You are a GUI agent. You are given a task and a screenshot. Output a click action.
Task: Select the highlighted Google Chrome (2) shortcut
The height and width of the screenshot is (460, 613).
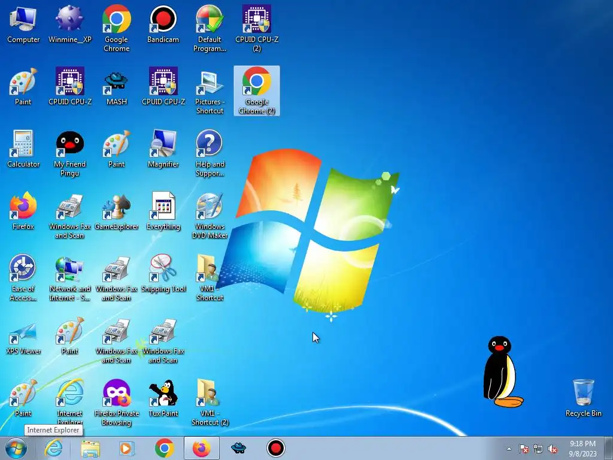point(256,91)
